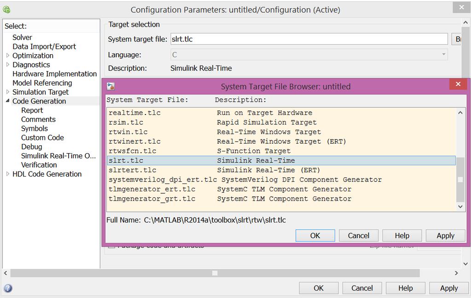Expand the Optimization tree node
This screenshot has height=298, width=471.
point(8,55)
